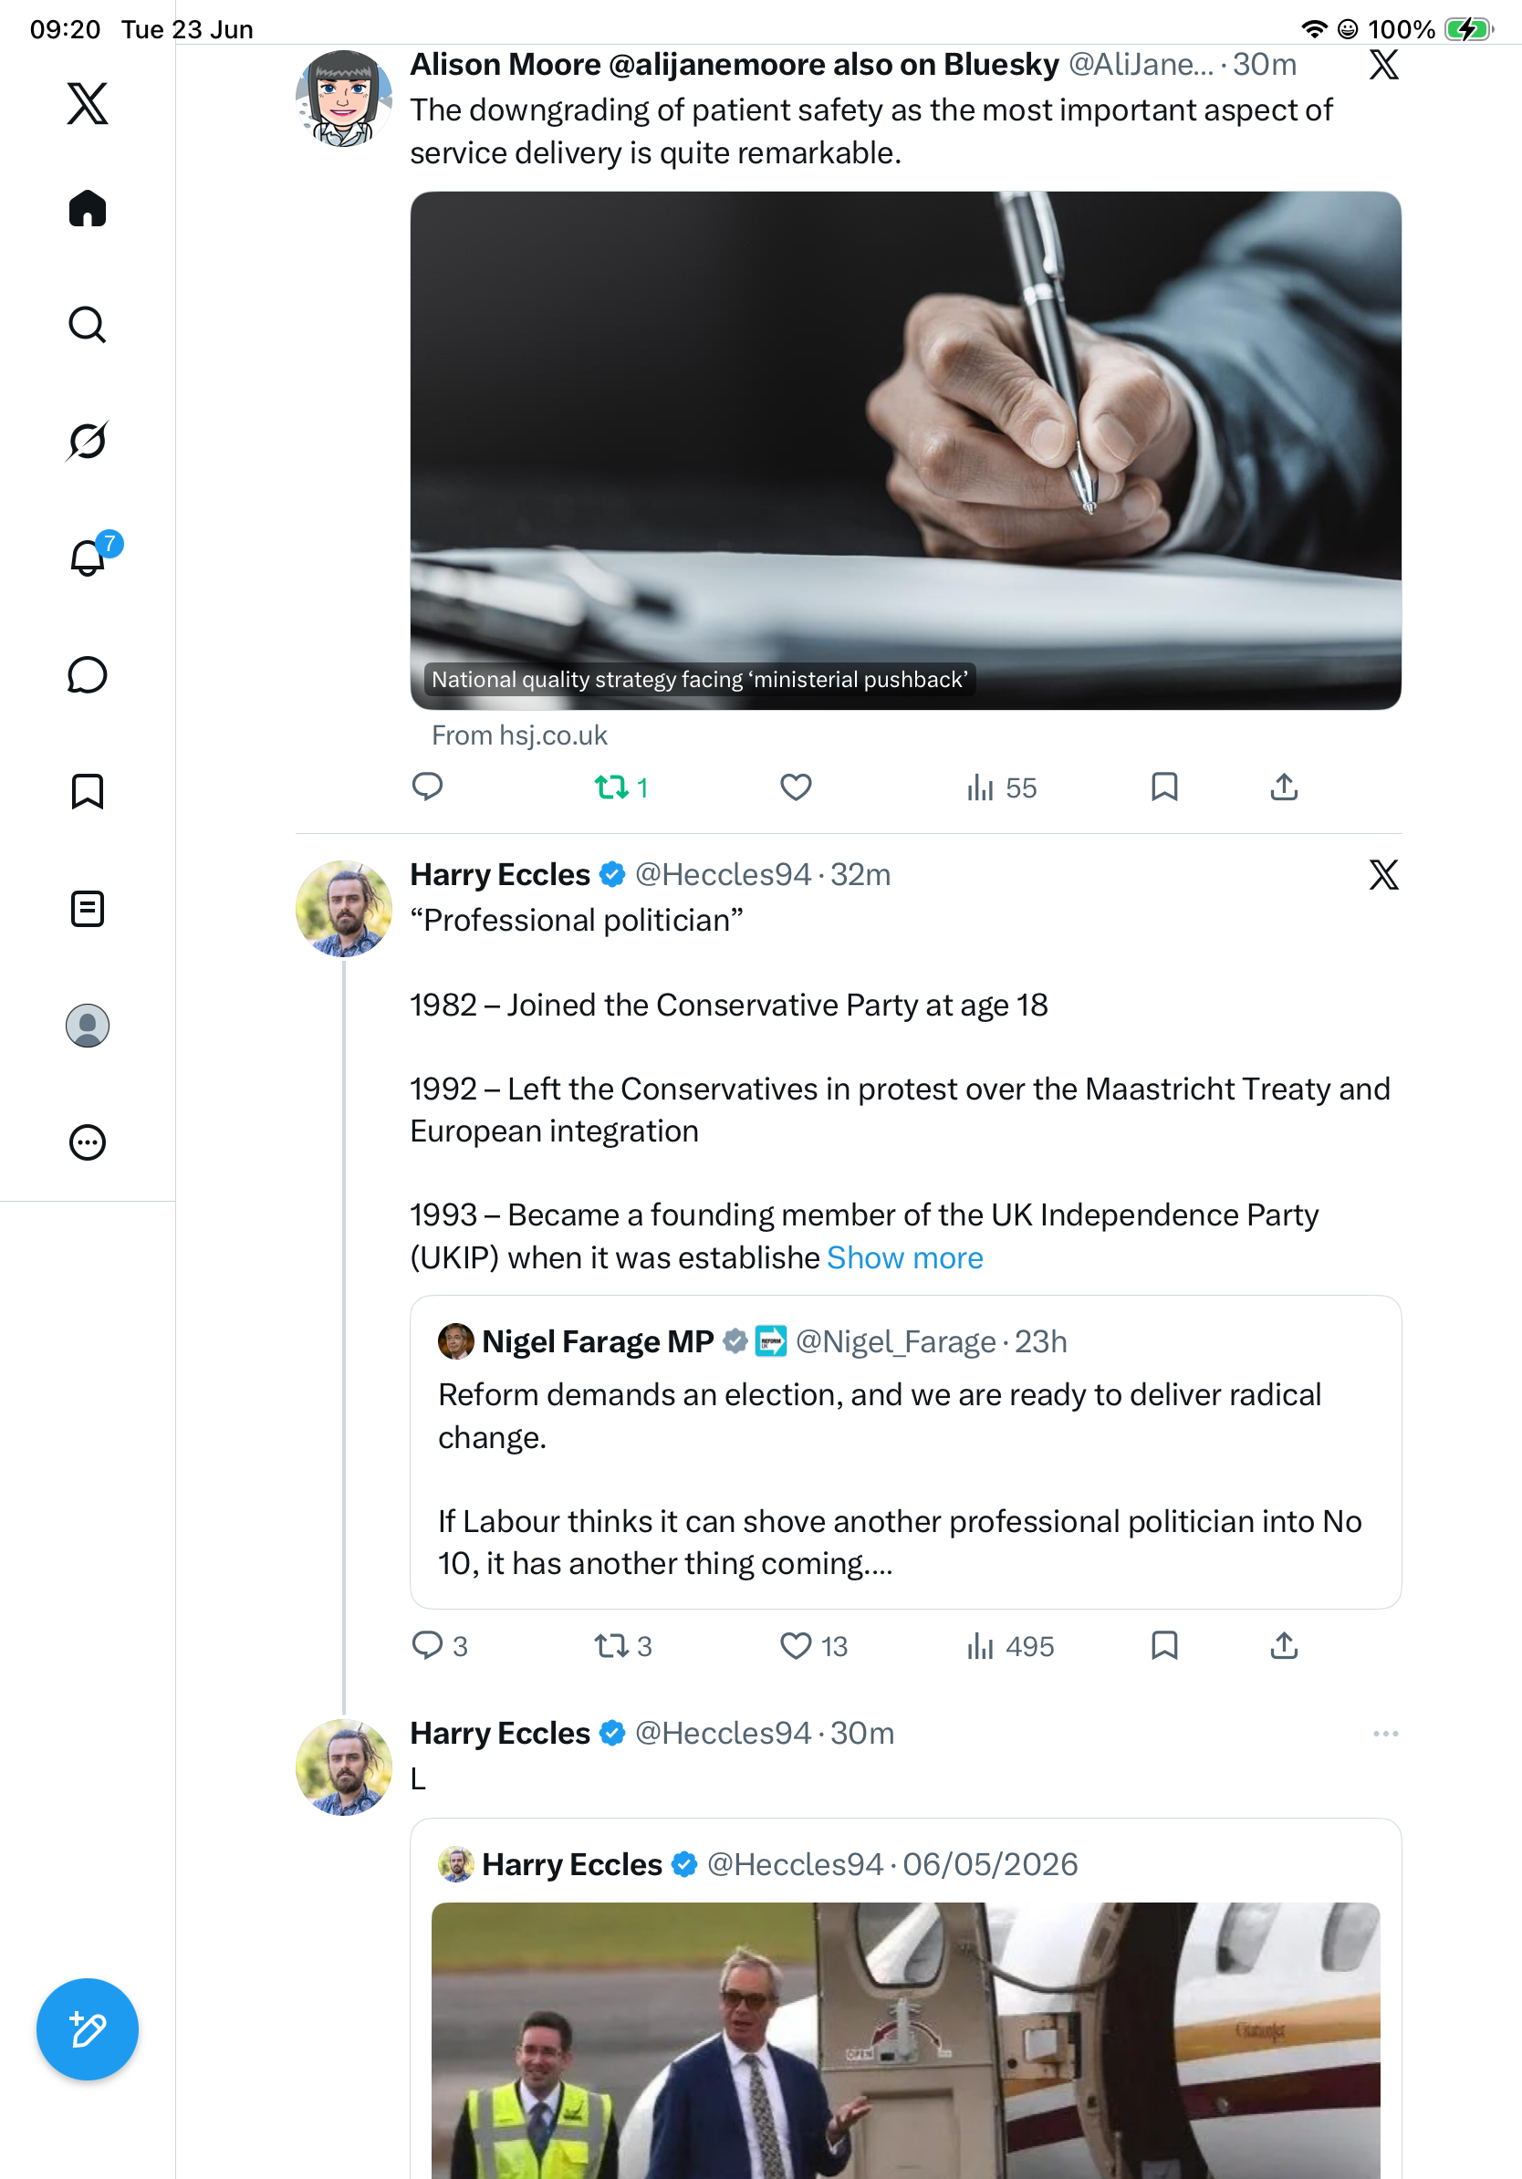The width and height of the screenshot is (1522, 2179).
Task: Open the More options circle in sidebar
Action: [88, 1142]
